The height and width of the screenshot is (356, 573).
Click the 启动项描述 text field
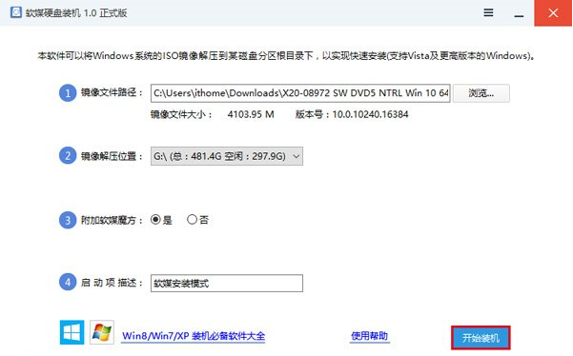pos(227,283)
